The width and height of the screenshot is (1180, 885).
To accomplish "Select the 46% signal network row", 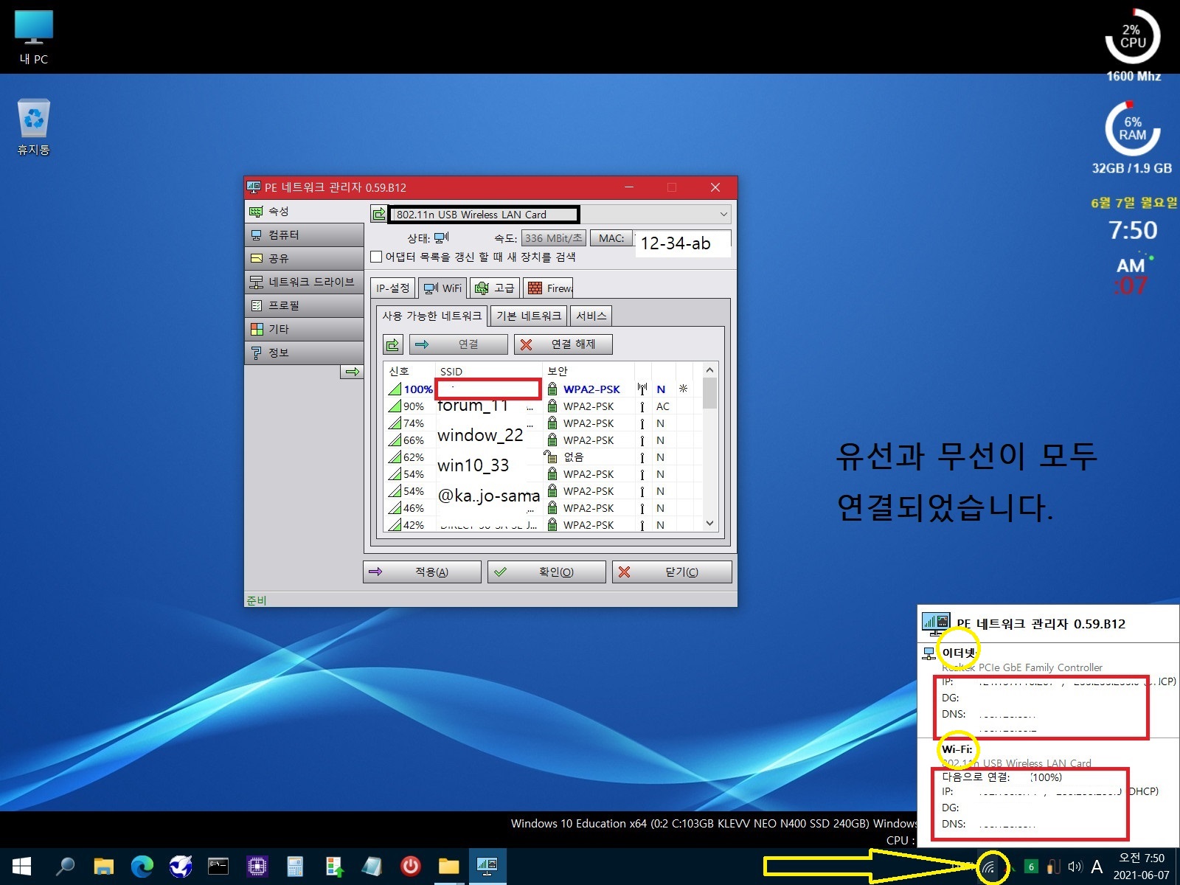I will 542,508.
